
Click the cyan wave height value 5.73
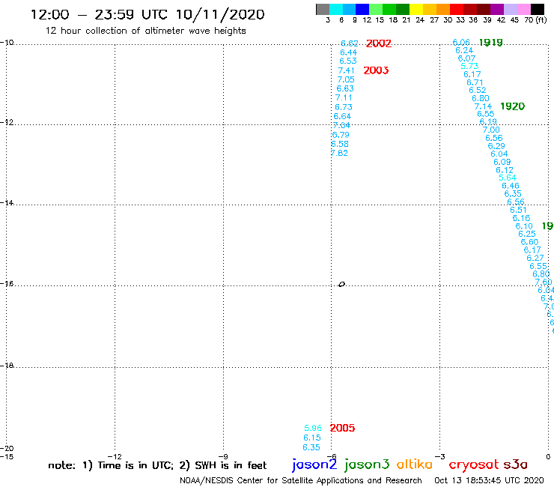coord(469,66)
